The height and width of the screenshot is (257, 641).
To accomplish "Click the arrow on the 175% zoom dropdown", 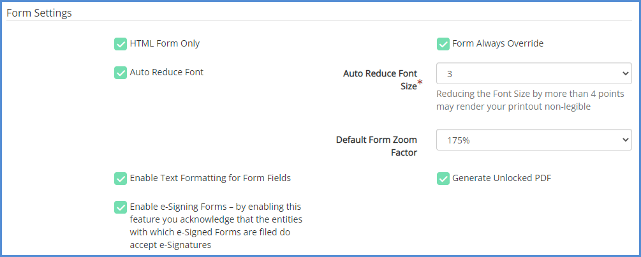I will click(x=624, y=140).
